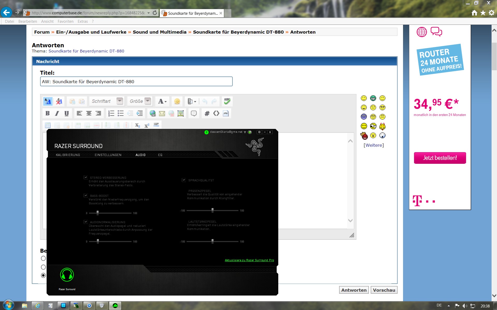This screenshot has width=497, height=310.
Task: Insert an image with the picture icon
Action: (181, 113)
